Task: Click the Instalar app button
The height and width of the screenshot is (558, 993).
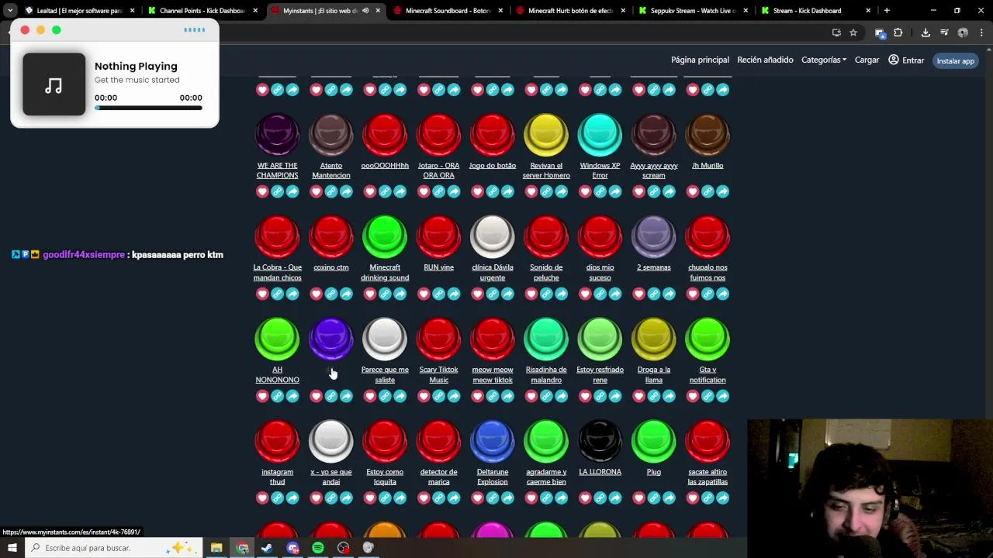Action: [x=955, y=60]
